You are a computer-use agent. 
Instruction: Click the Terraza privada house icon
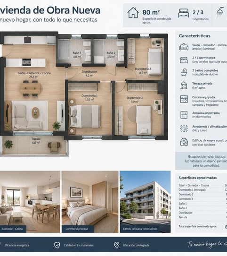184,85
